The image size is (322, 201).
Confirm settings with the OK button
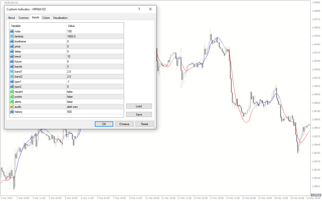click(x=104, y=124)
